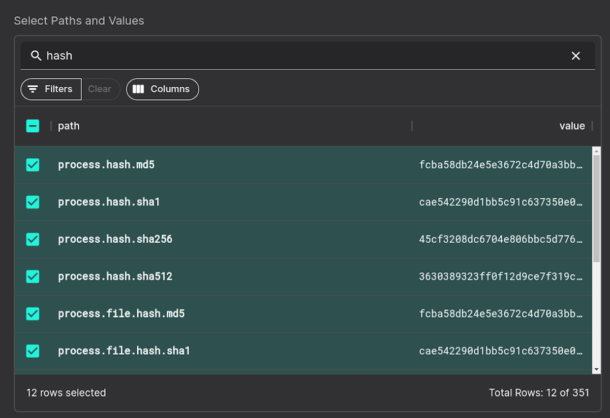Uncheck the select-all checkbox in the header
The image size is (610, 418).
33,125
